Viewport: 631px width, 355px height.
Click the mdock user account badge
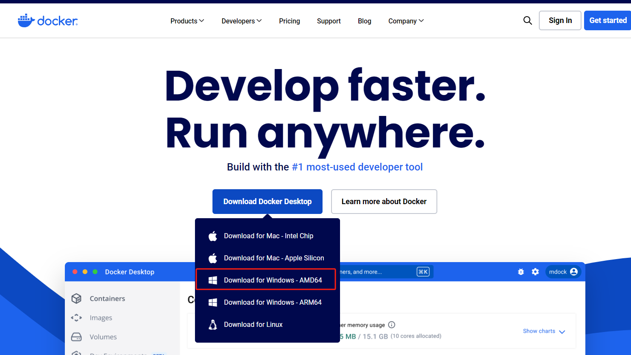(x=563, y=272)
